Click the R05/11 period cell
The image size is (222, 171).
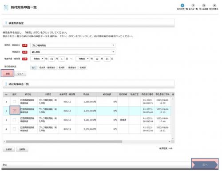[67, 129]
